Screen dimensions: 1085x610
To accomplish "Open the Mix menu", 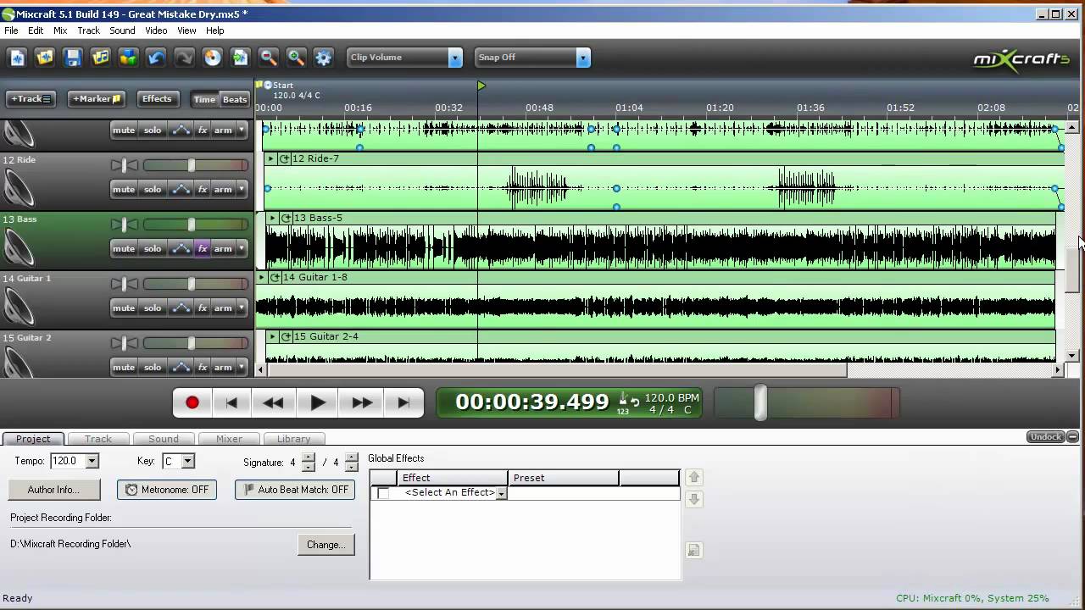I will click(60, 30).
